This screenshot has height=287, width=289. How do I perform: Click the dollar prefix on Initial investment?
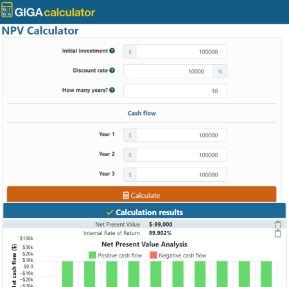coord(130,51)
